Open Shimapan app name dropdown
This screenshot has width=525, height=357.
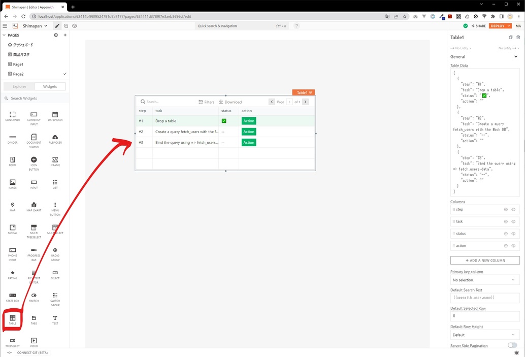point(35,26)
